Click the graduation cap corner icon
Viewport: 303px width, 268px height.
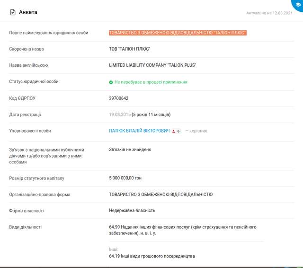(297, 4)
